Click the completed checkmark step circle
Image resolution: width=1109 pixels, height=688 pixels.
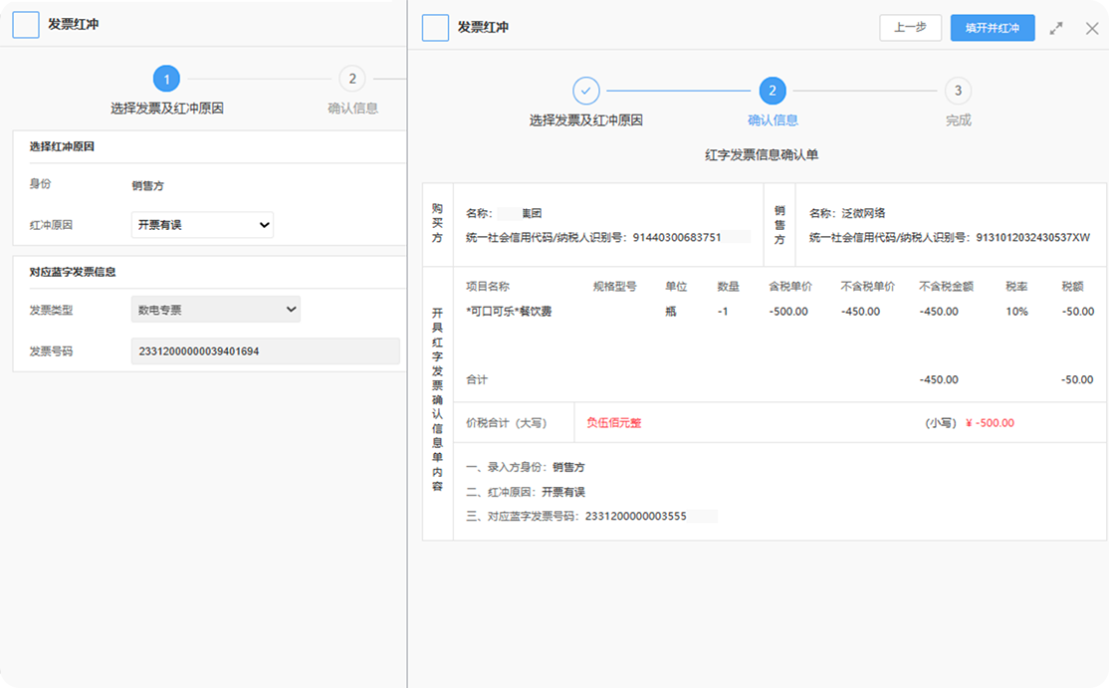click(x=586, y=92)
